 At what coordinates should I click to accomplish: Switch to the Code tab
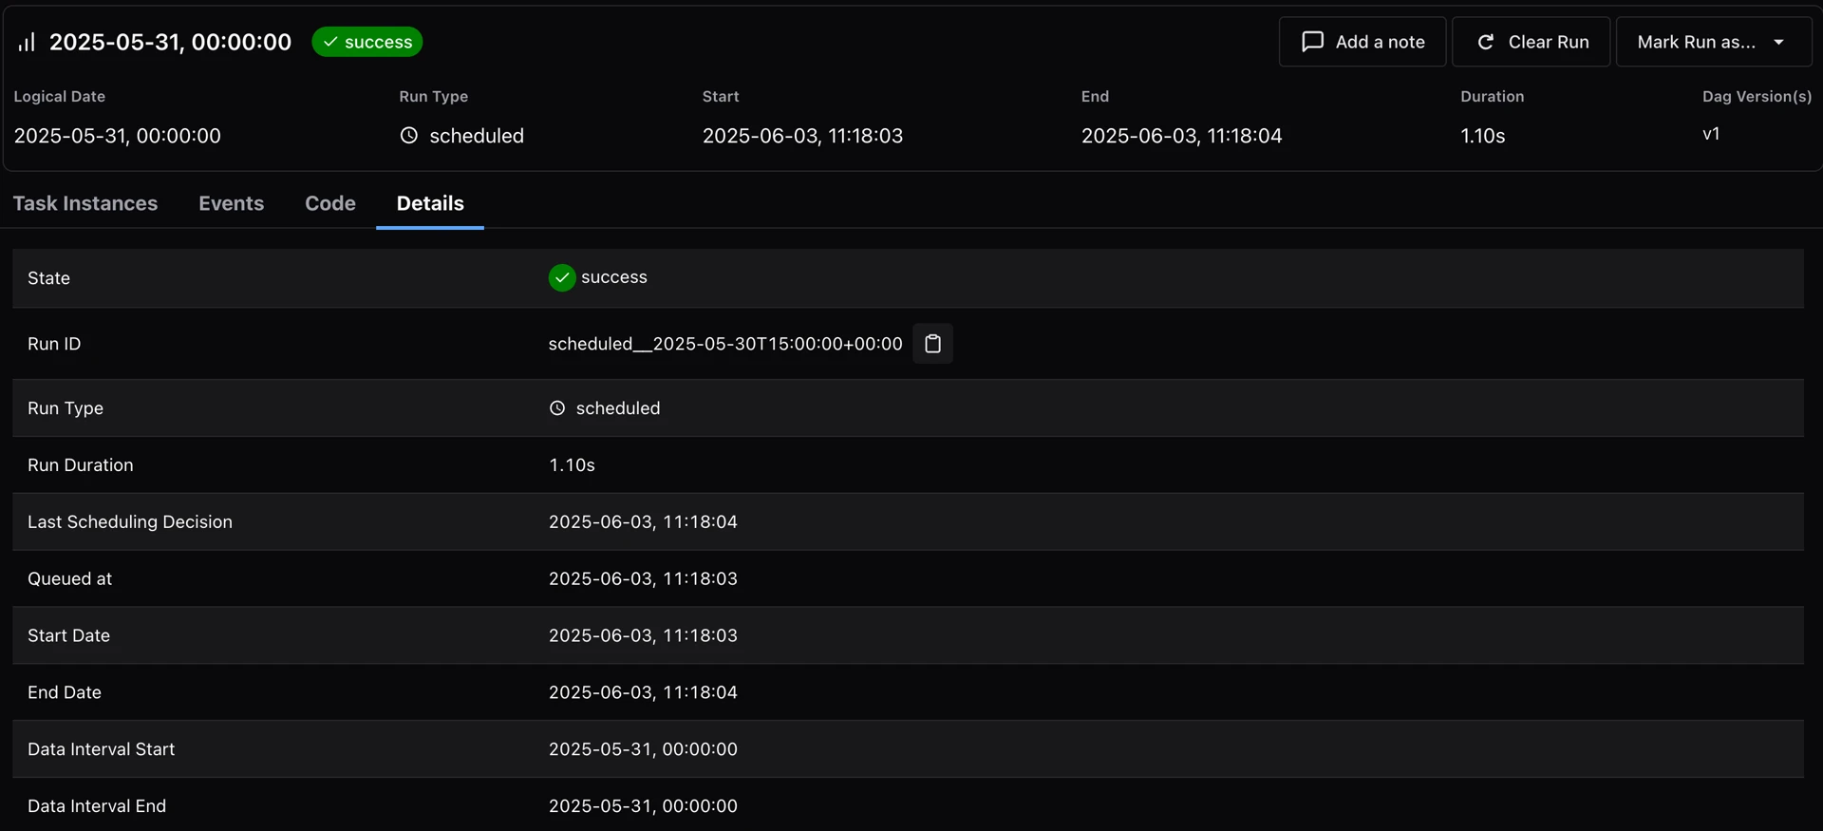pos(330,203)
